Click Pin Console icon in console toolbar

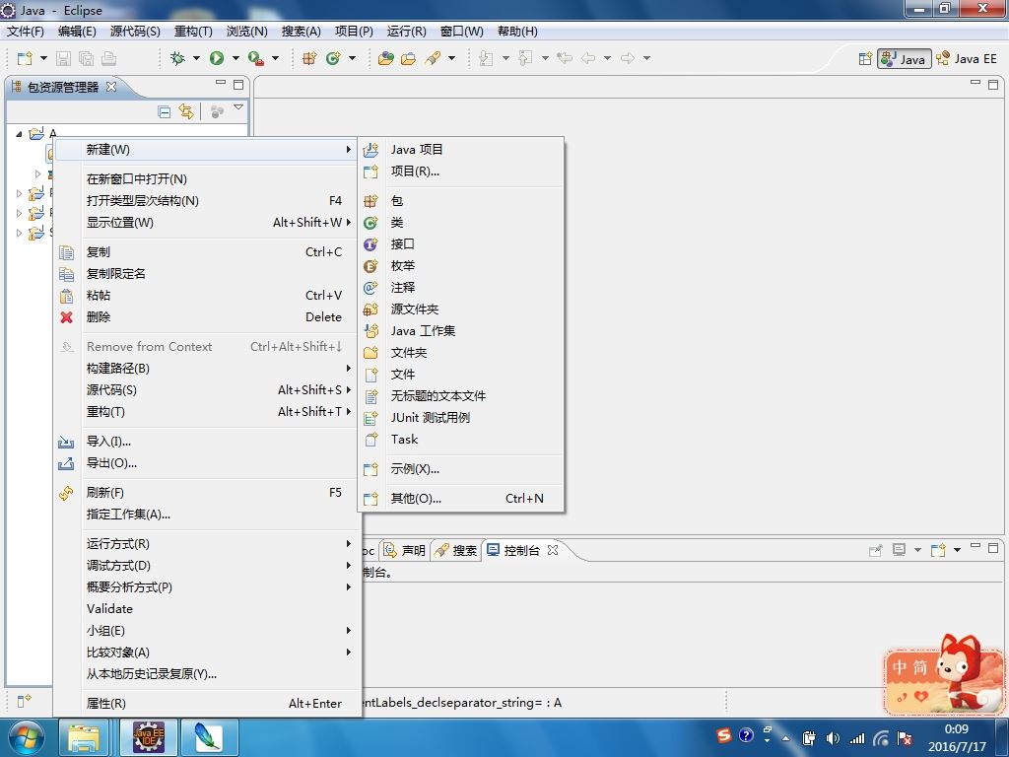coord(875,550)
